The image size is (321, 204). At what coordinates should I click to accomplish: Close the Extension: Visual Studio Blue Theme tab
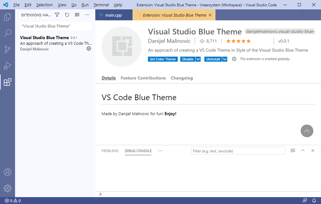point(210,15)
